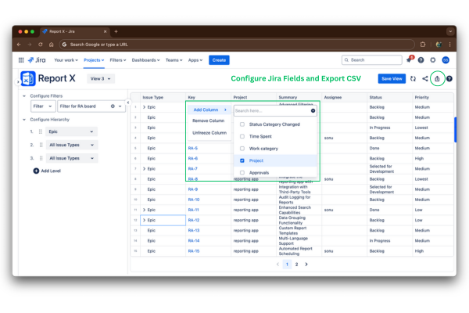The height and width of the screenshot is (313, 469).
Task: Open the user profile avatar
Action: tap(446, 60)
